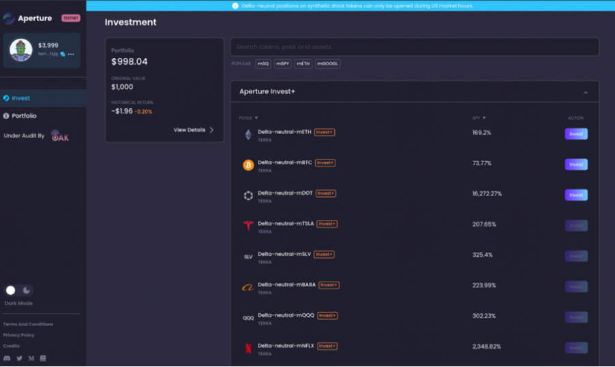The width and height of the screenshot is (615, 367).
Task: Copy the wallet address icon
Action: tap(63, 54)
